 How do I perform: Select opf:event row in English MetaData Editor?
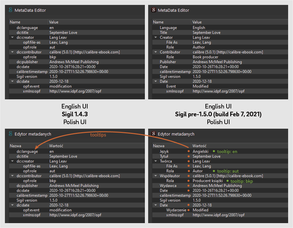coord(77,86)
